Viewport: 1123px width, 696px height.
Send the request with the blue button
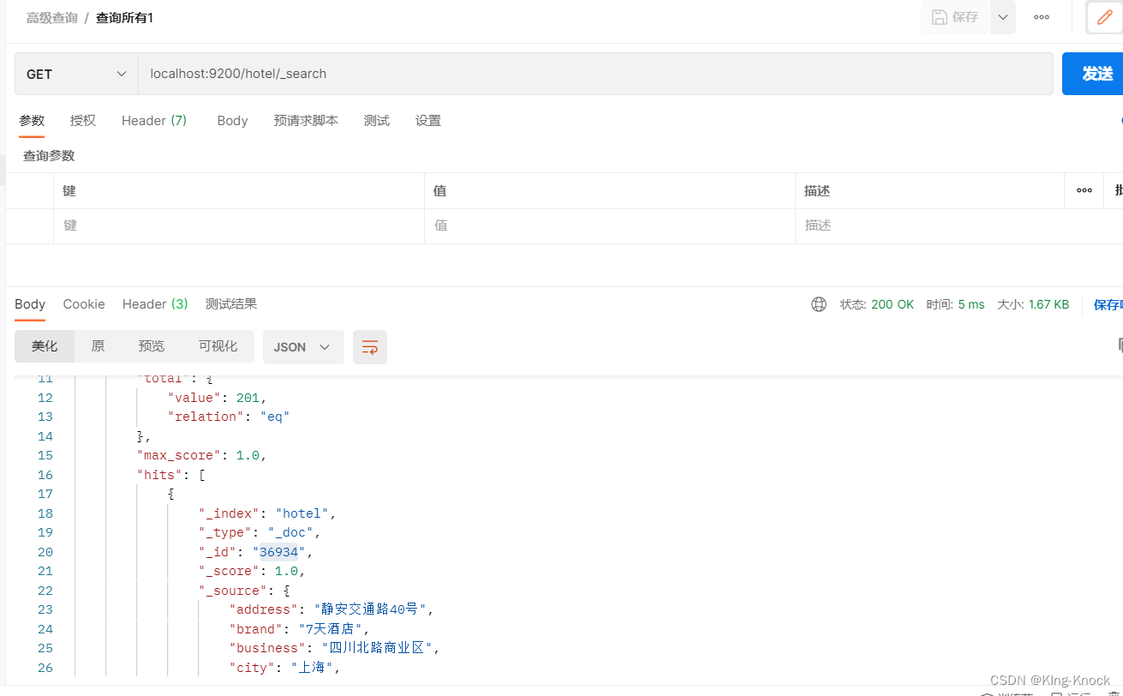tap(1093, 74)
